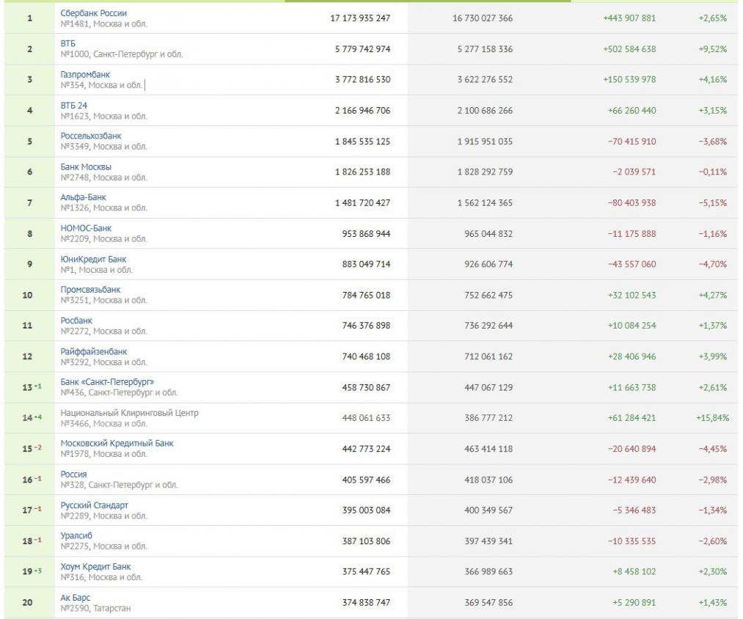Click the Банк Москвы link

tap(86, 167)
